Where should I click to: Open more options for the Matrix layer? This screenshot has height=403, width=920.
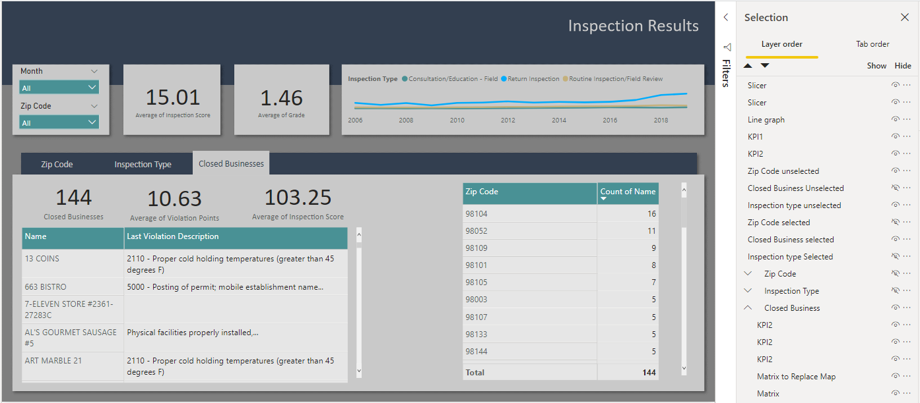point(907,393)
